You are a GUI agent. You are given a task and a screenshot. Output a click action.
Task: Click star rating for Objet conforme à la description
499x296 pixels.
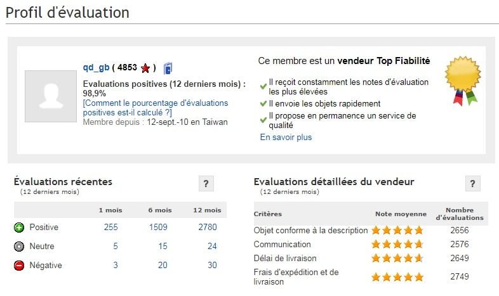click(397, 230)
